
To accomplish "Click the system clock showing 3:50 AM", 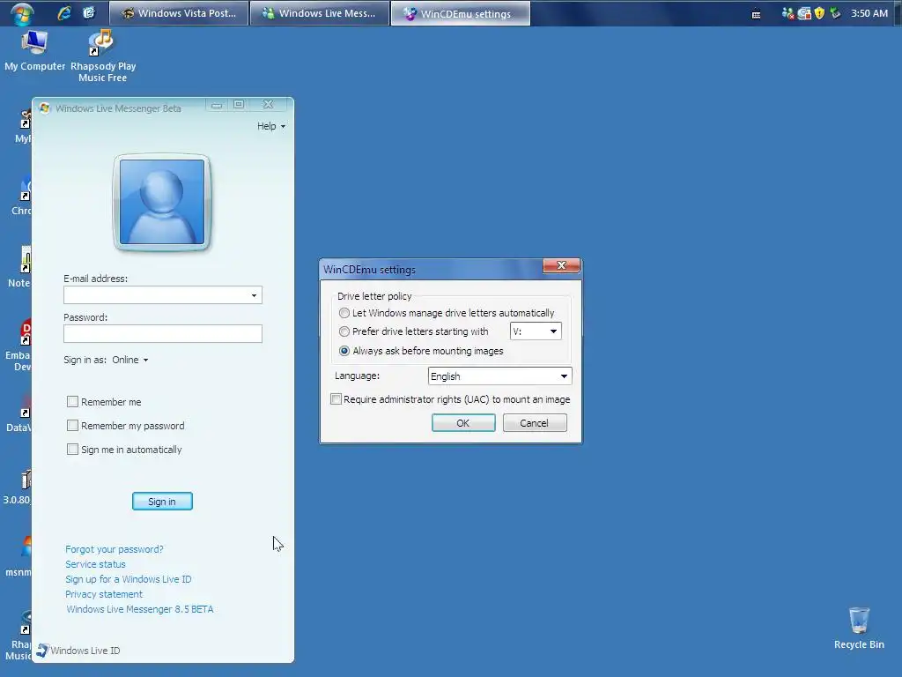I will tap(869, 13).
